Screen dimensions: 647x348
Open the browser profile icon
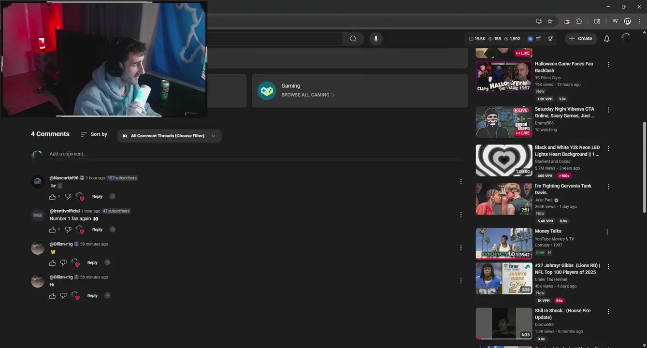tap(627, 21)
